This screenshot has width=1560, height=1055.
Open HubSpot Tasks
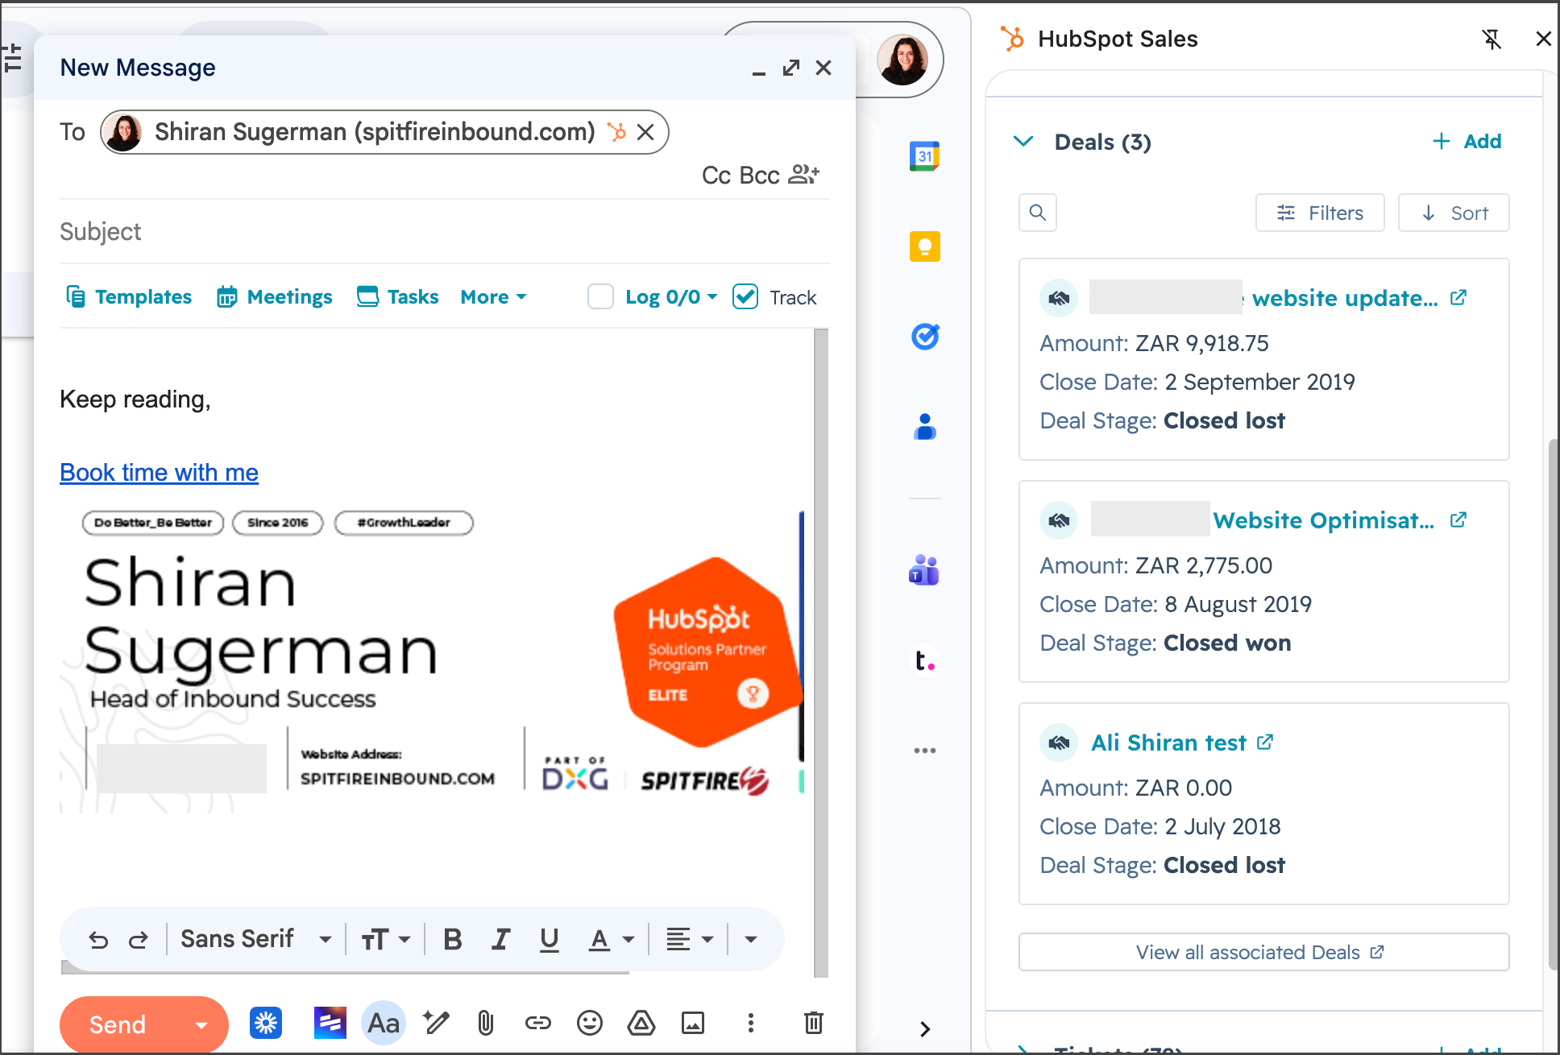pyautogui.click(x=398, y=297)
